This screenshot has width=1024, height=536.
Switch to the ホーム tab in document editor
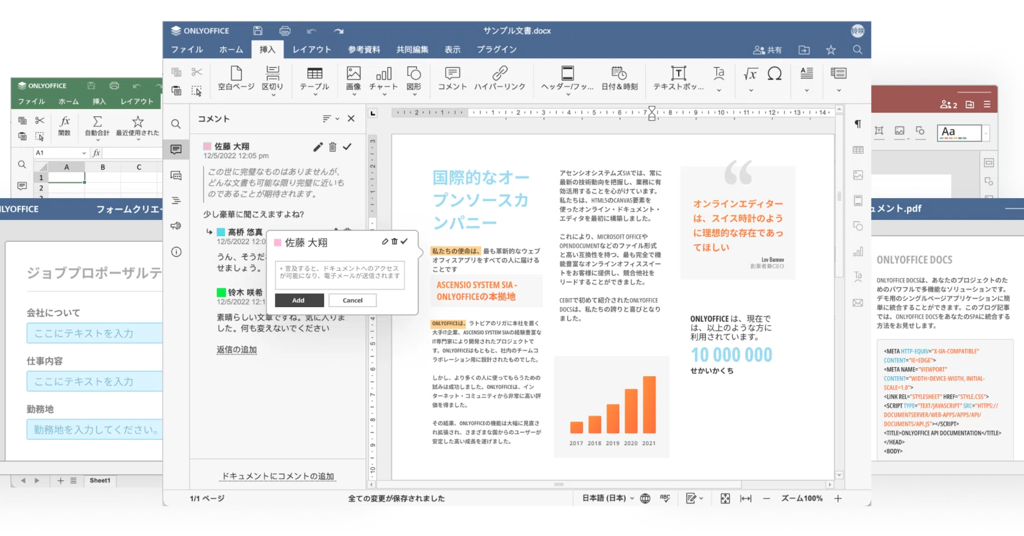(231, 50)
